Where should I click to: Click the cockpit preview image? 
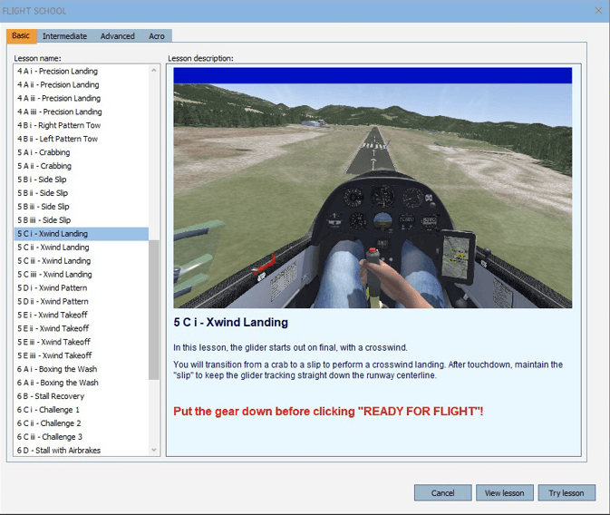click(373, 188)
